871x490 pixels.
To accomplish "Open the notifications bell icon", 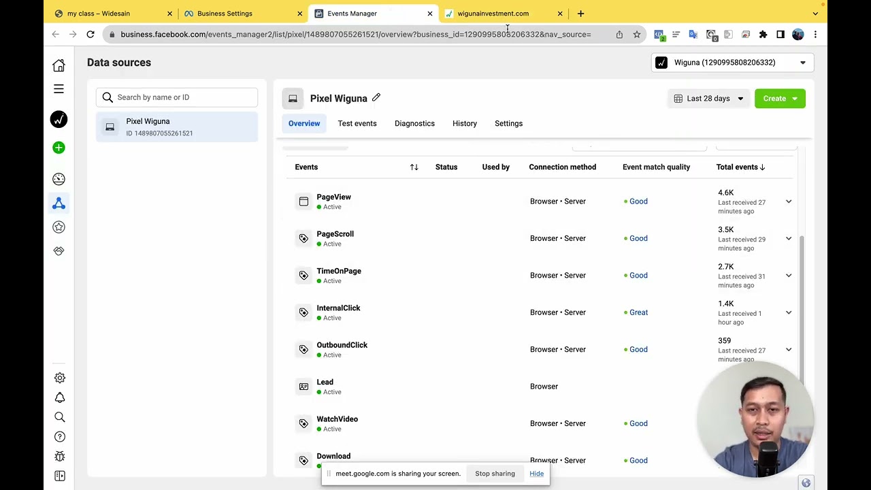I will (59, 397).
